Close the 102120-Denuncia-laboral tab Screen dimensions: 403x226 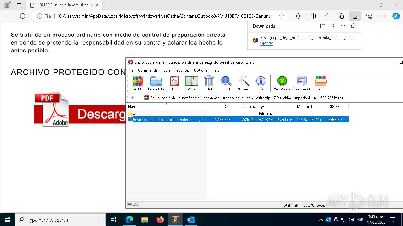(x=97, y=5)
